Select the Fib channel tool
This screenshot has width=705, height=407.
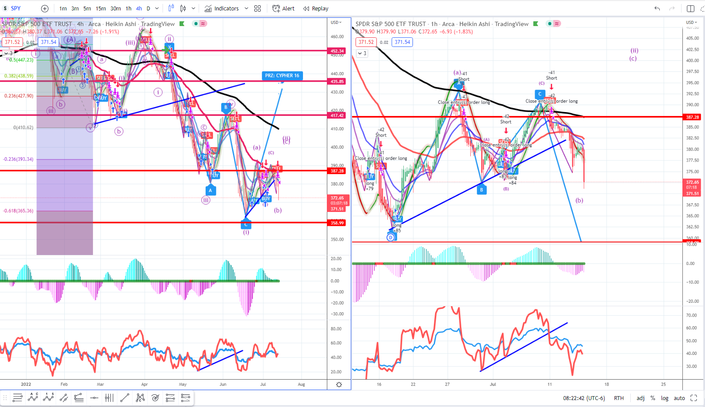click(x=186, y=398)
